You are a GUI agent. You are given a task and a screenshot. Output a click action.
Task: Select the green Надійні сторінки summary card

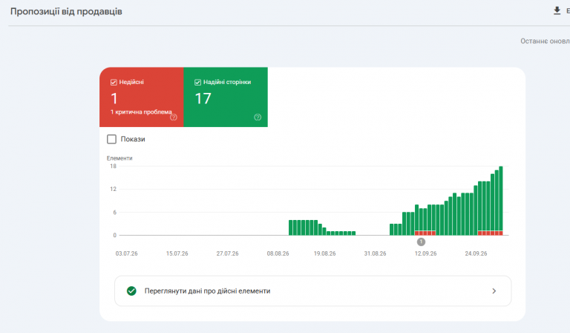[x=226, y=97]
